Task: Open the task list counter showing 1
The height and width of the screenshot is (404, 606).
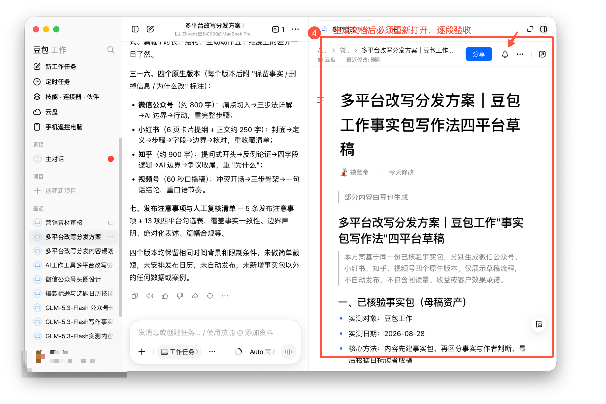Action: coord(278,29)
